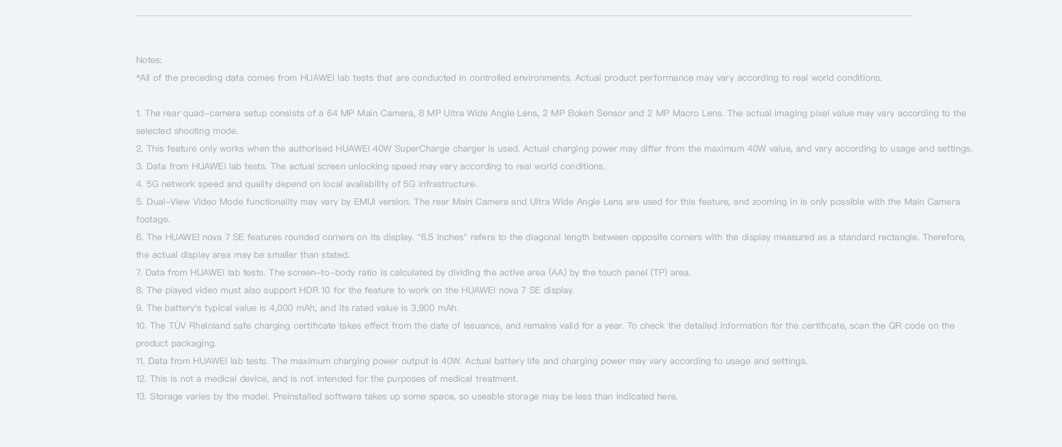Click note 1 about rear quad-camera setup
Viewport: 1062px width, 447px height.
551,122
